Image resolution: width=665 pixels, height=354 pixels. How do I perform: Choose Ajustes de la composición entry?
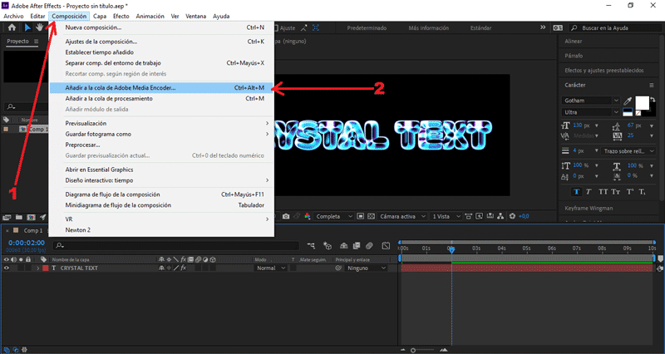[161, 42]
